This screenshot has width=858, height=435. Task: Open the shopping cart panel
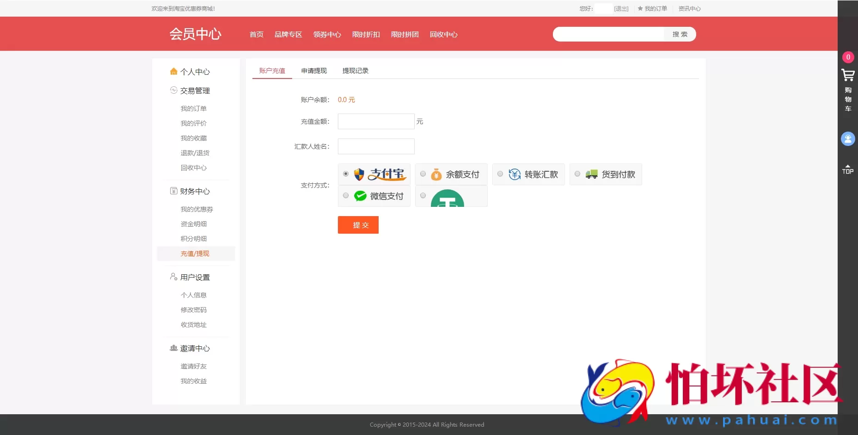[x=848, y=75]
